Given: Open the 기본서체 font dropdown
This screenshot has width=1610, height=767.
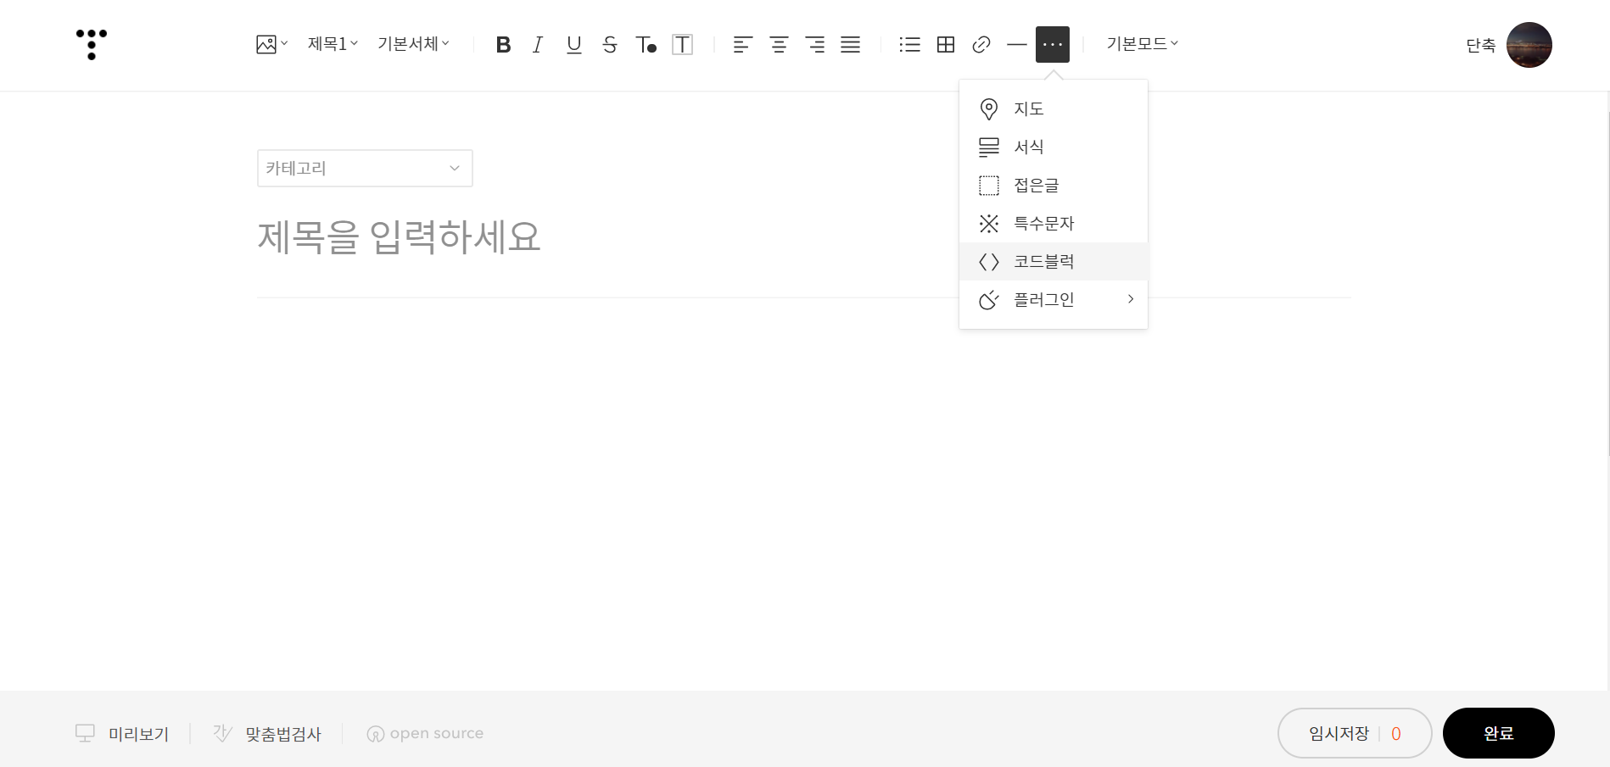Looking at the screenshot, I should coord(413,44).
